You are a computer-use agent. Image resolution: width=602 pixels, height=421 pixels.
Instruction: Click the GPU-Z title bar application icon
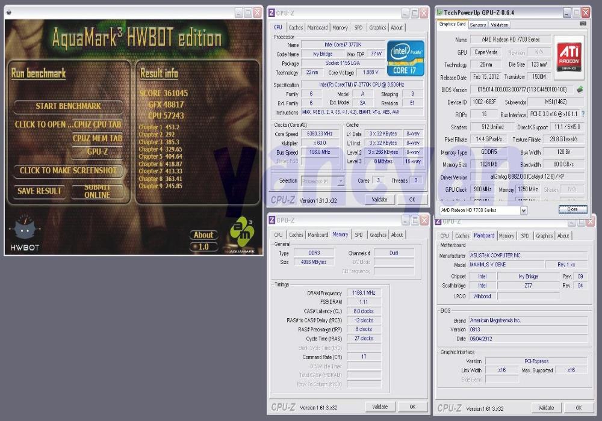(439, 13)
